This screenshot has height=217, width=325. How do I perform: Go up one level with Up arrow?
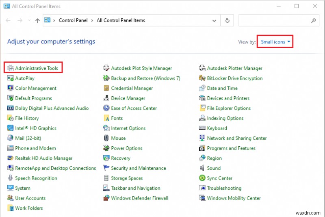coord(37,21)
